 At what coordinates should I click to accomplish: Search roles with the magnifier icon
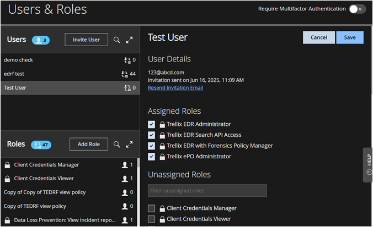(x=116, y=145)
